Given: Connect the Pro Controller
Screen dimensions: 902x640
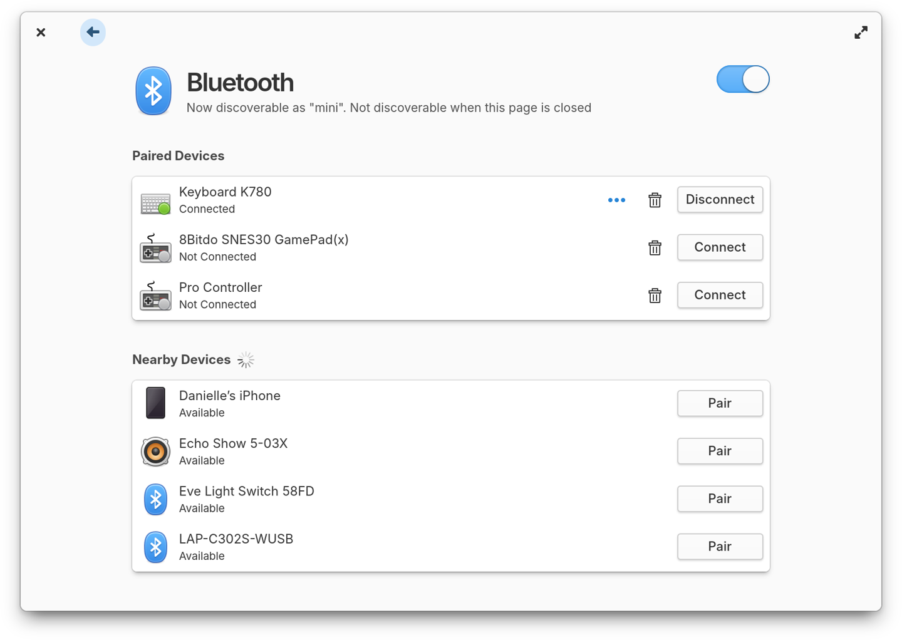Looking at the screenshot, I should (x=720, y=295).
